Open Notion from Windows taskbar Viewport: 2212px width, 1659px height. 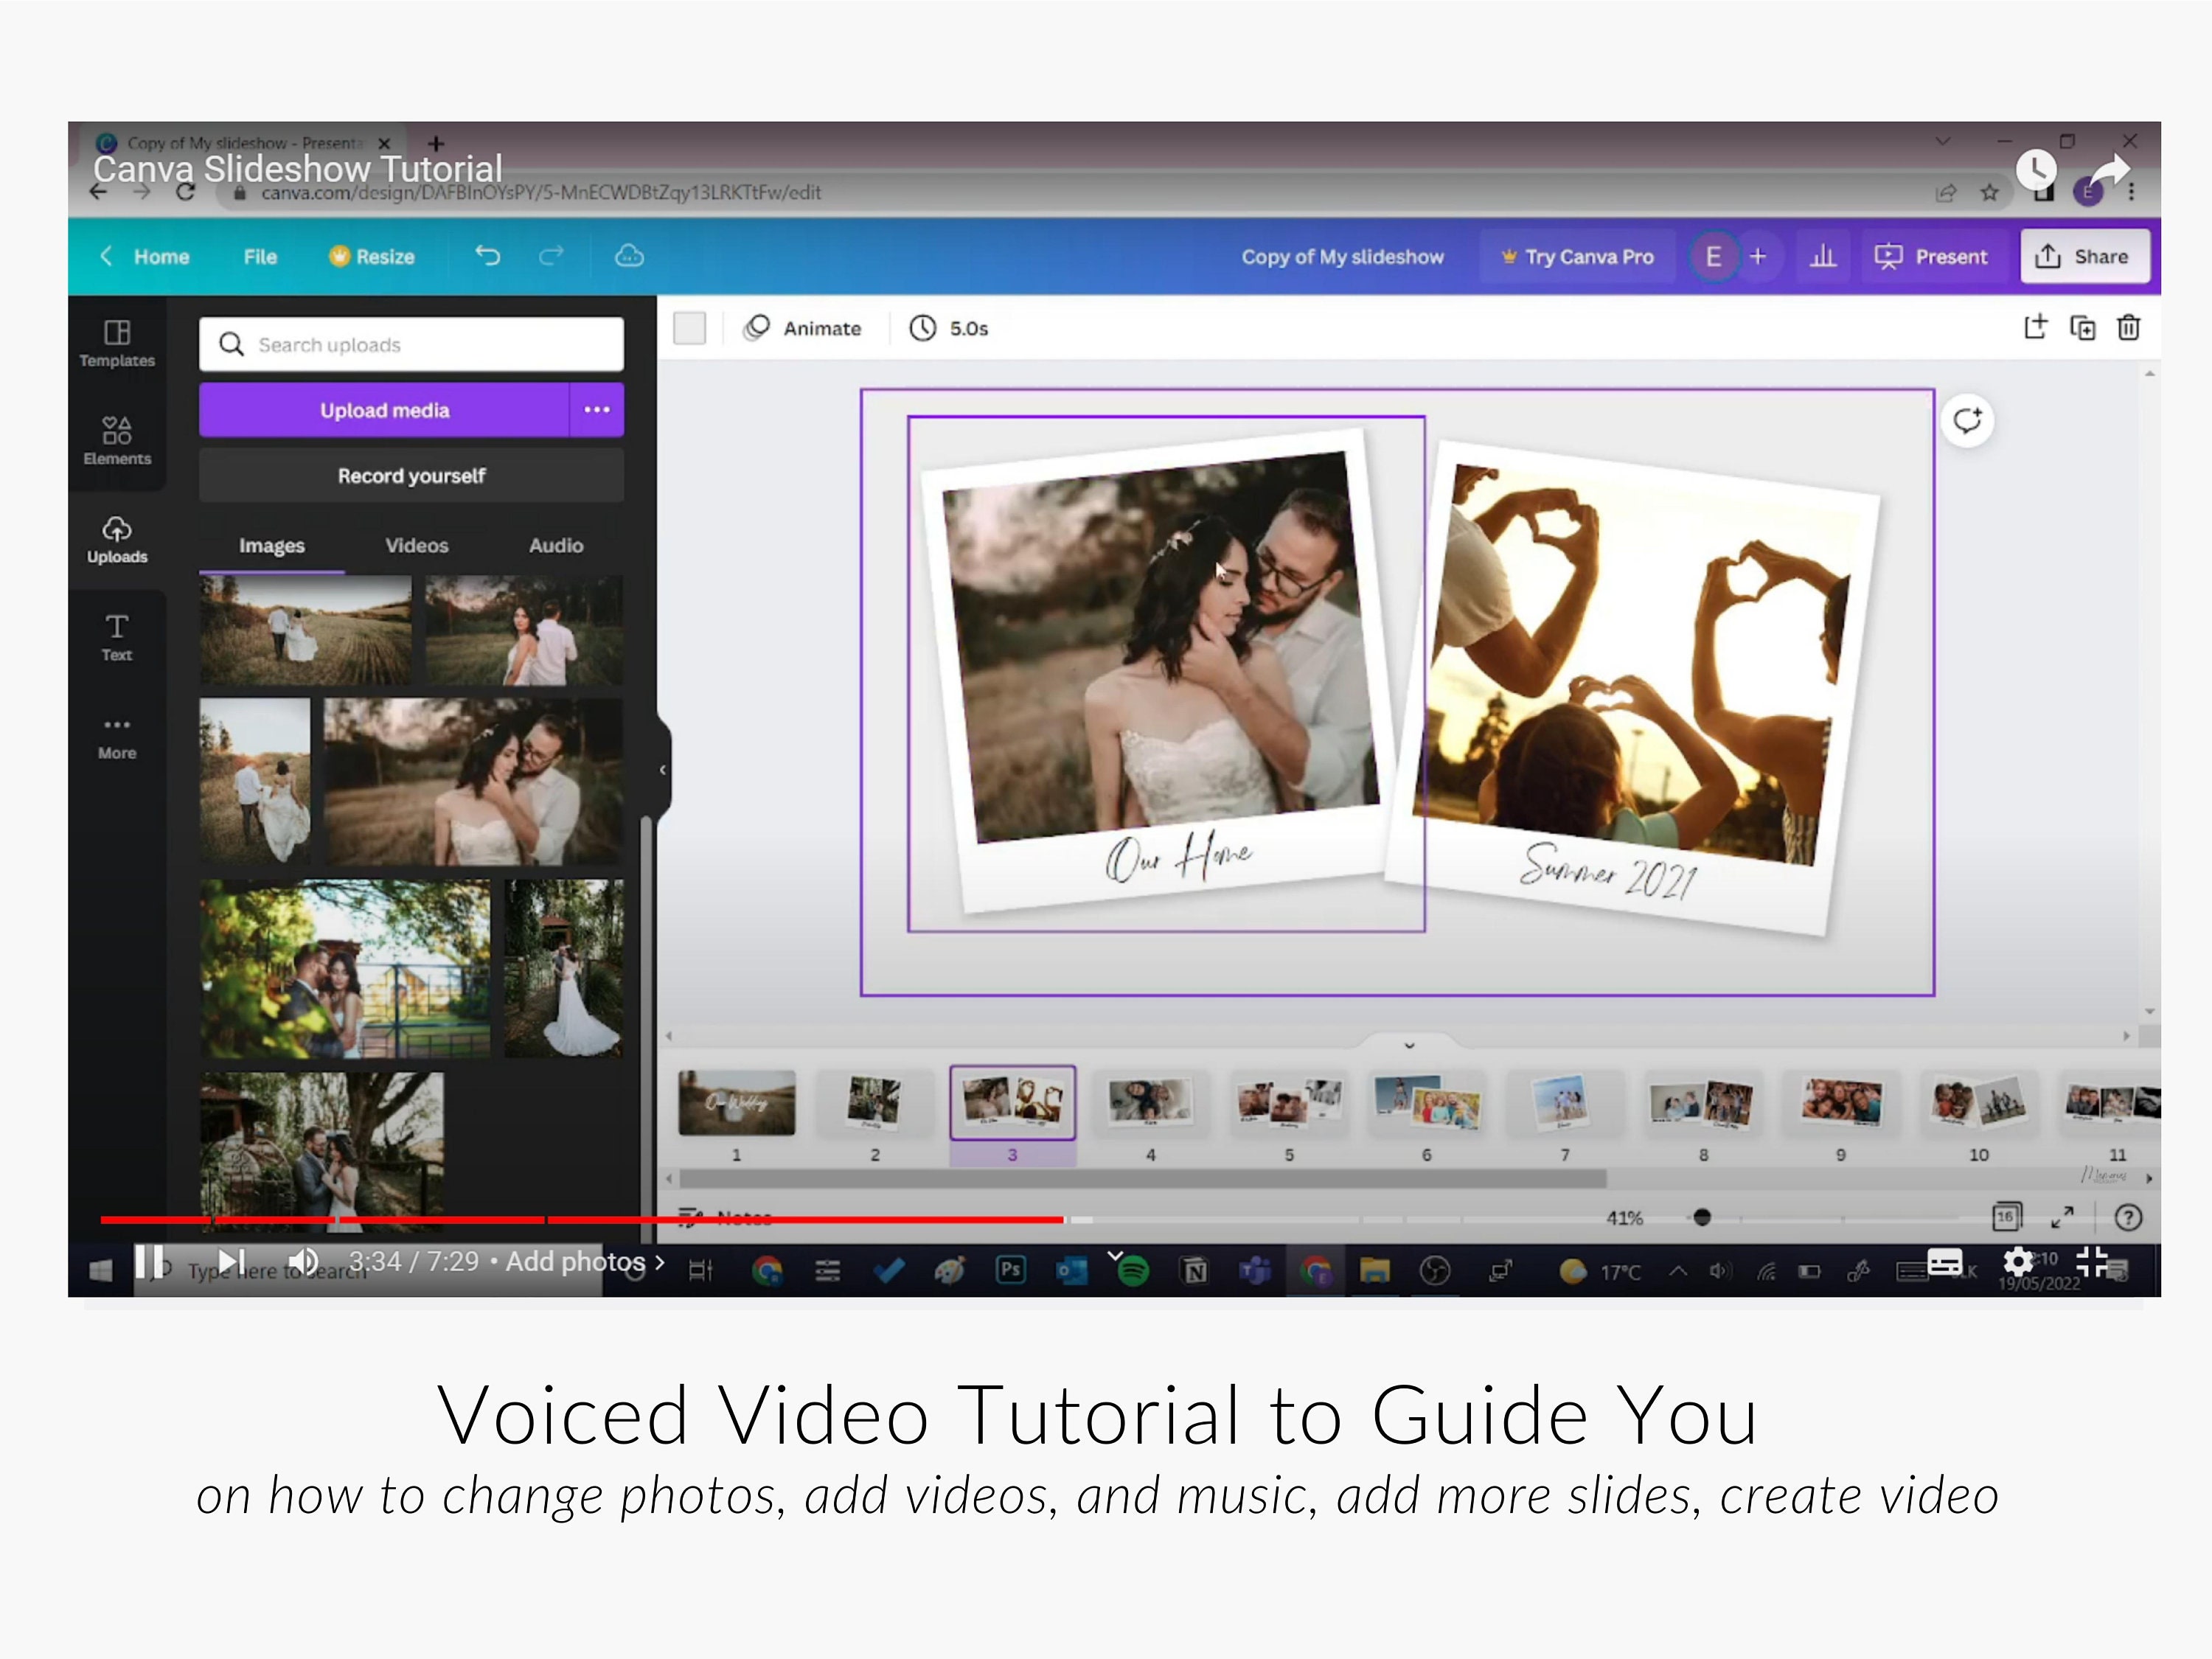[x=1194, y=1271]
